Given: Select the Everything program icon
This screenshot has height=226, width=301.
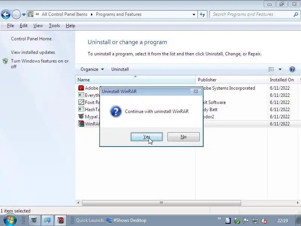Looking at the screenshot, I should point(81,95).
